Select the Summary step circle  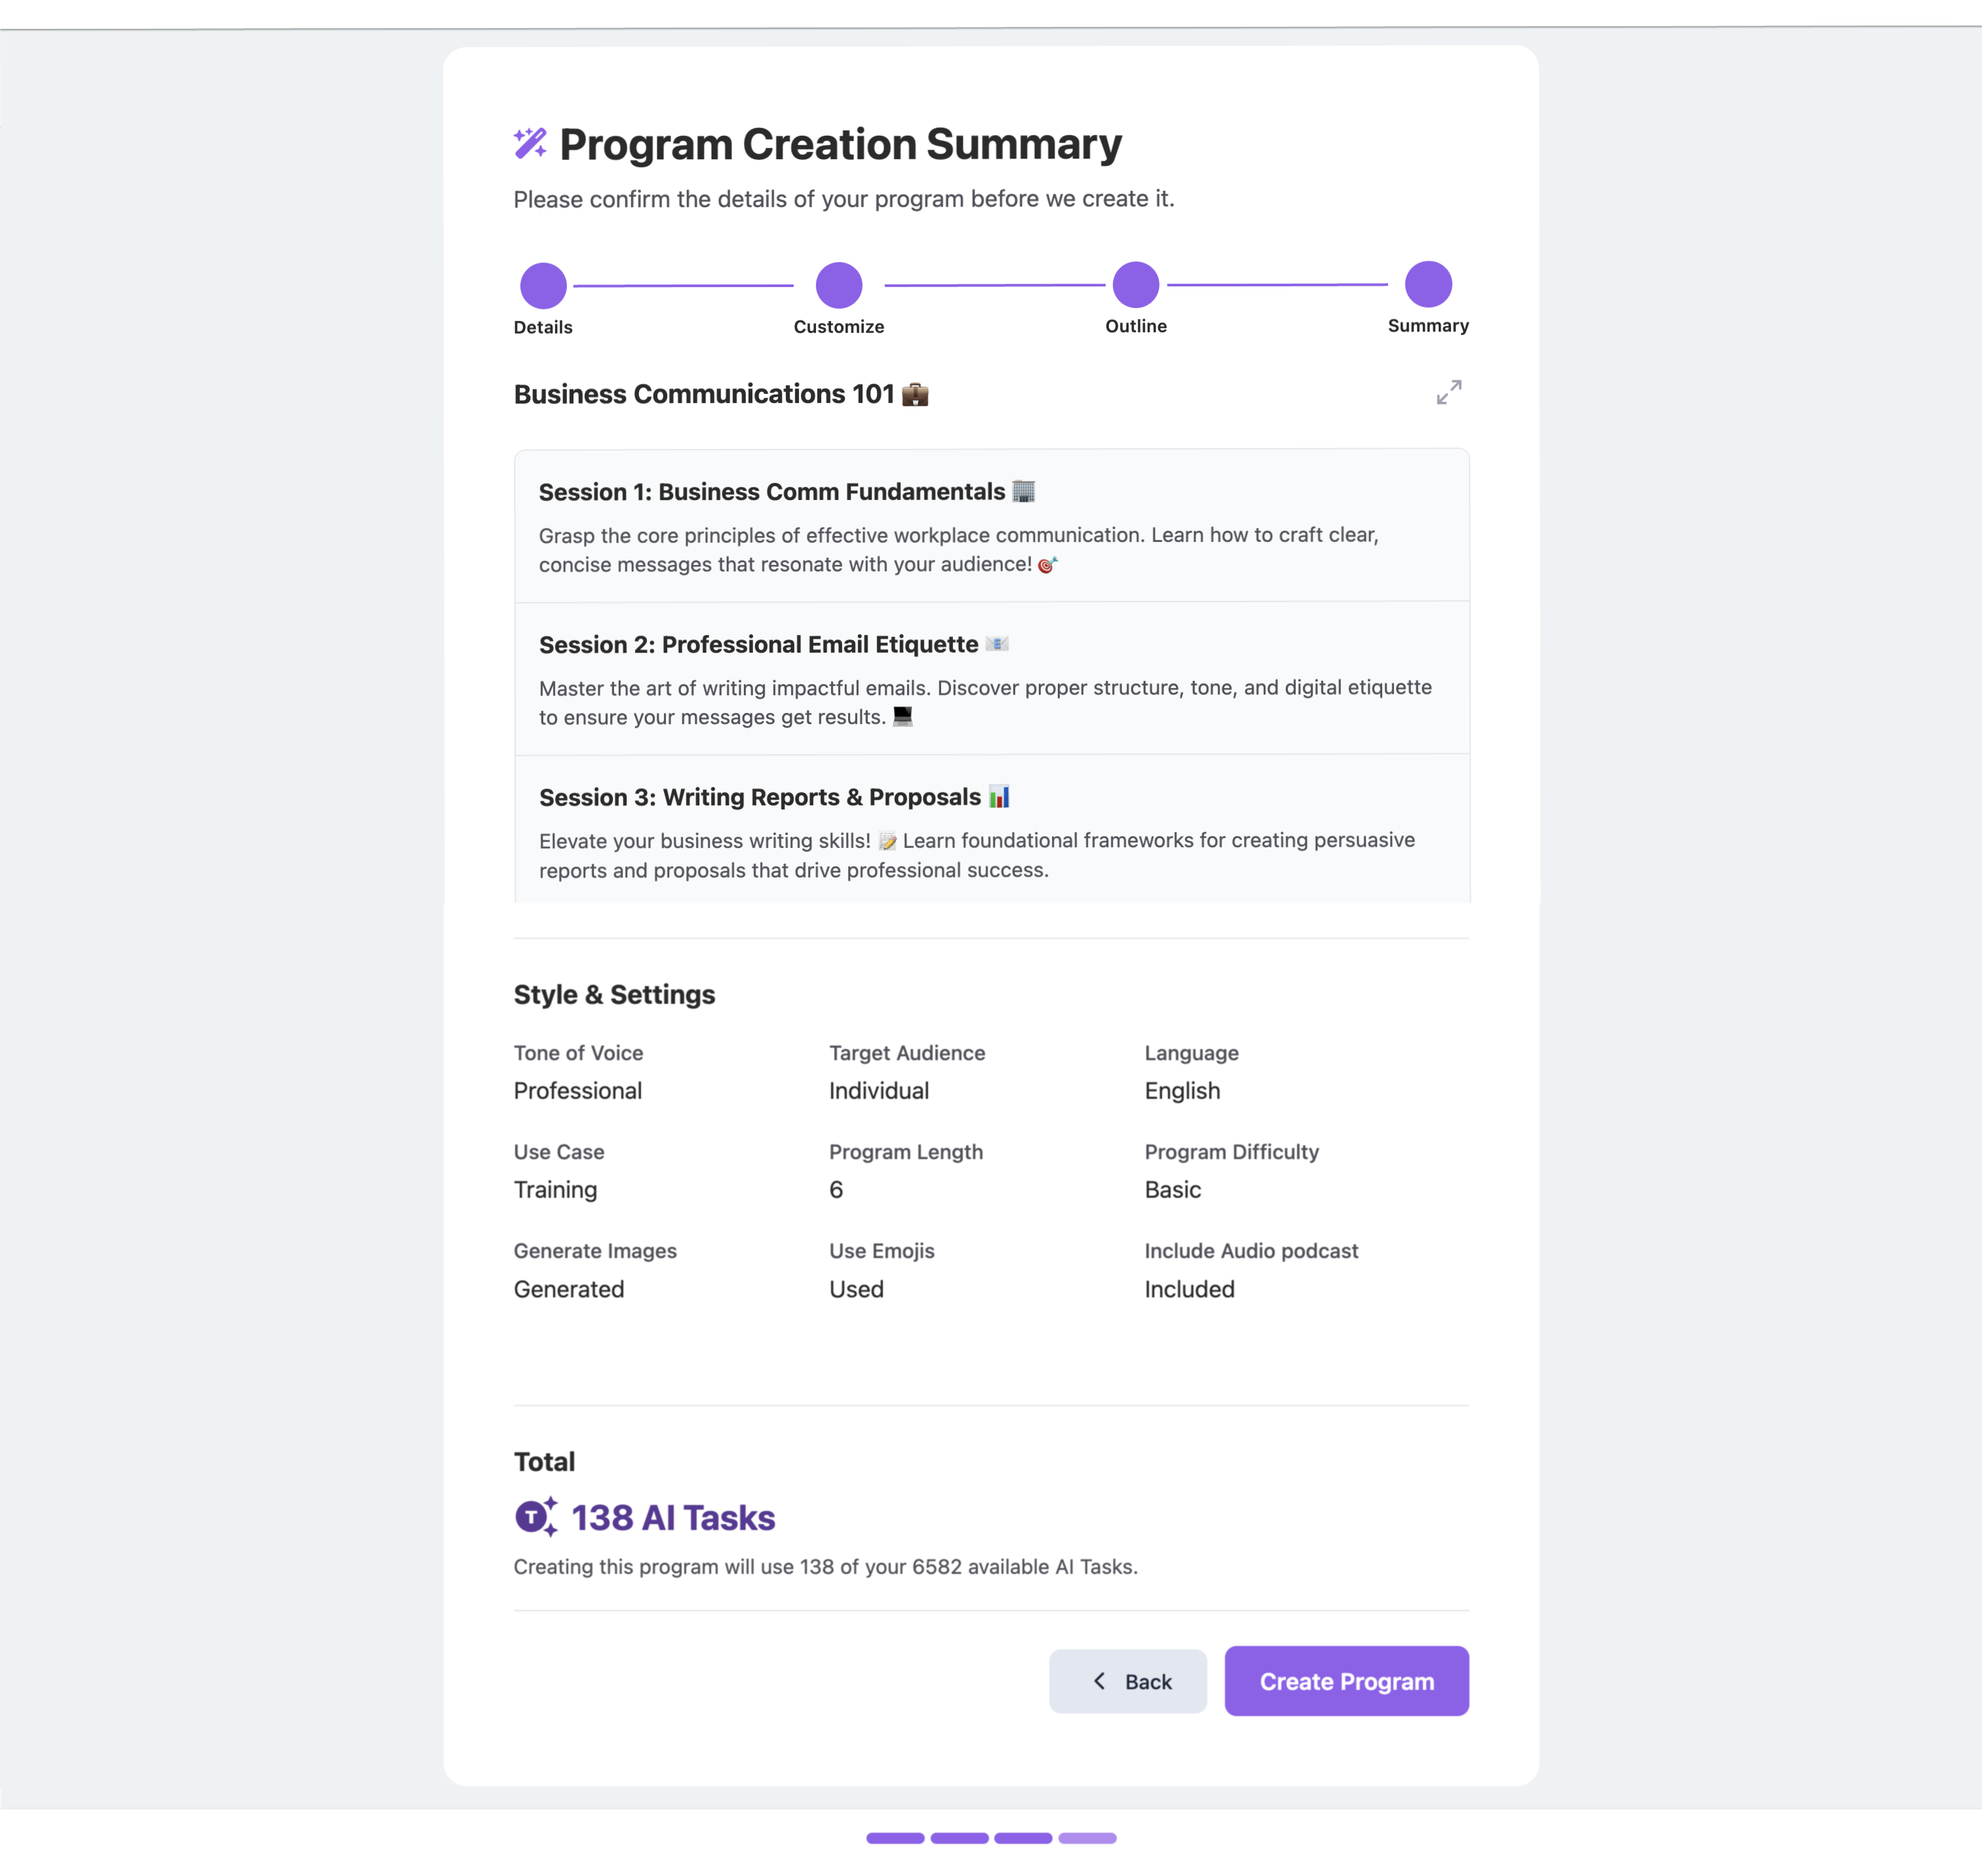point(1428,284)
